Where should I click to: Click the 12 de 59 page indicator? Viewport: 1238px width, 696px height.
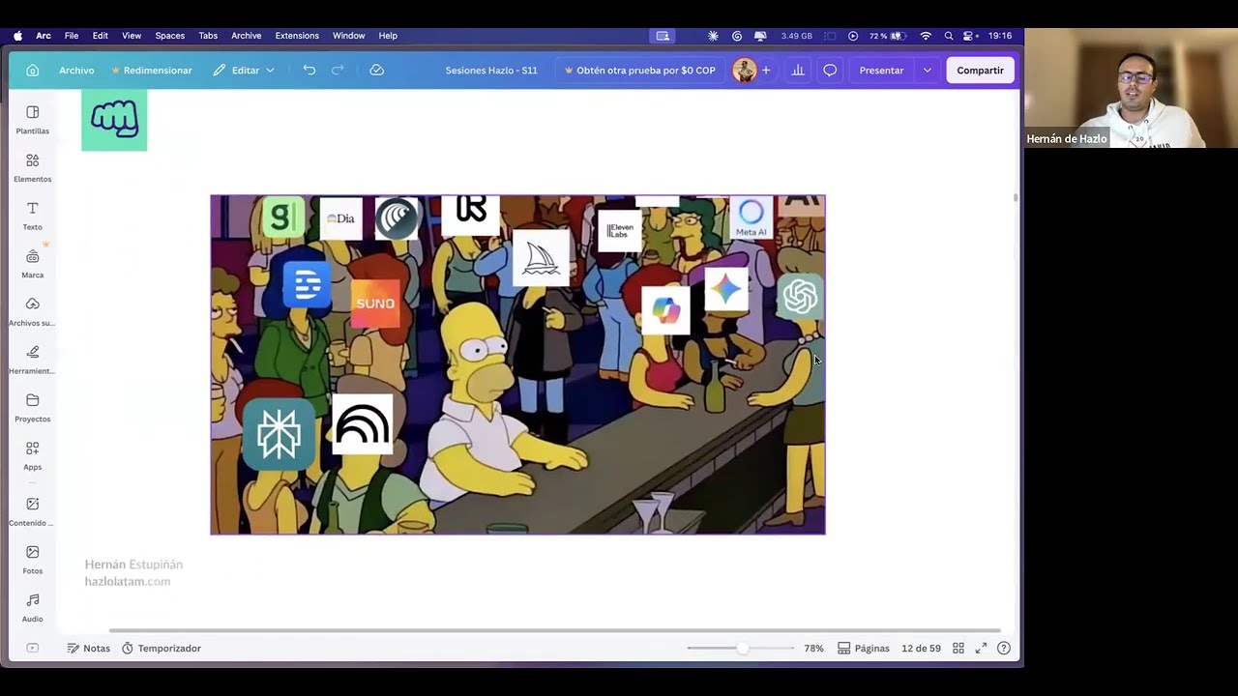[921, 648]
